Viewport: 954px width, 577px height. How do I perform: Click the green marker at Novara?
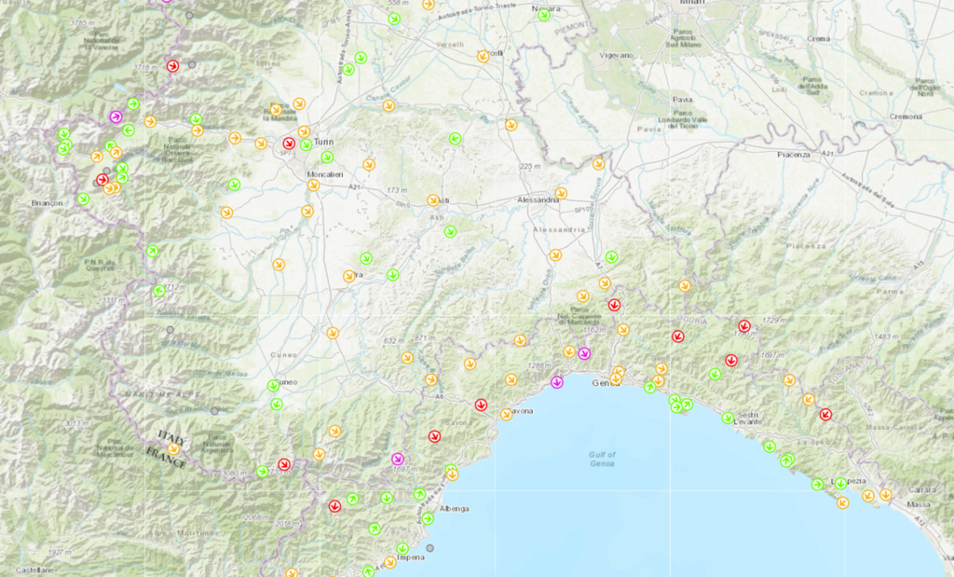pyautogui.click(x=544, y=14)
